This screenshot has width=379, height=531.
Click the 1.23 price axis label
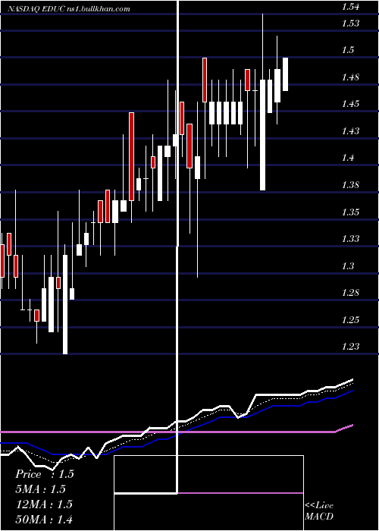click(350, 347)
